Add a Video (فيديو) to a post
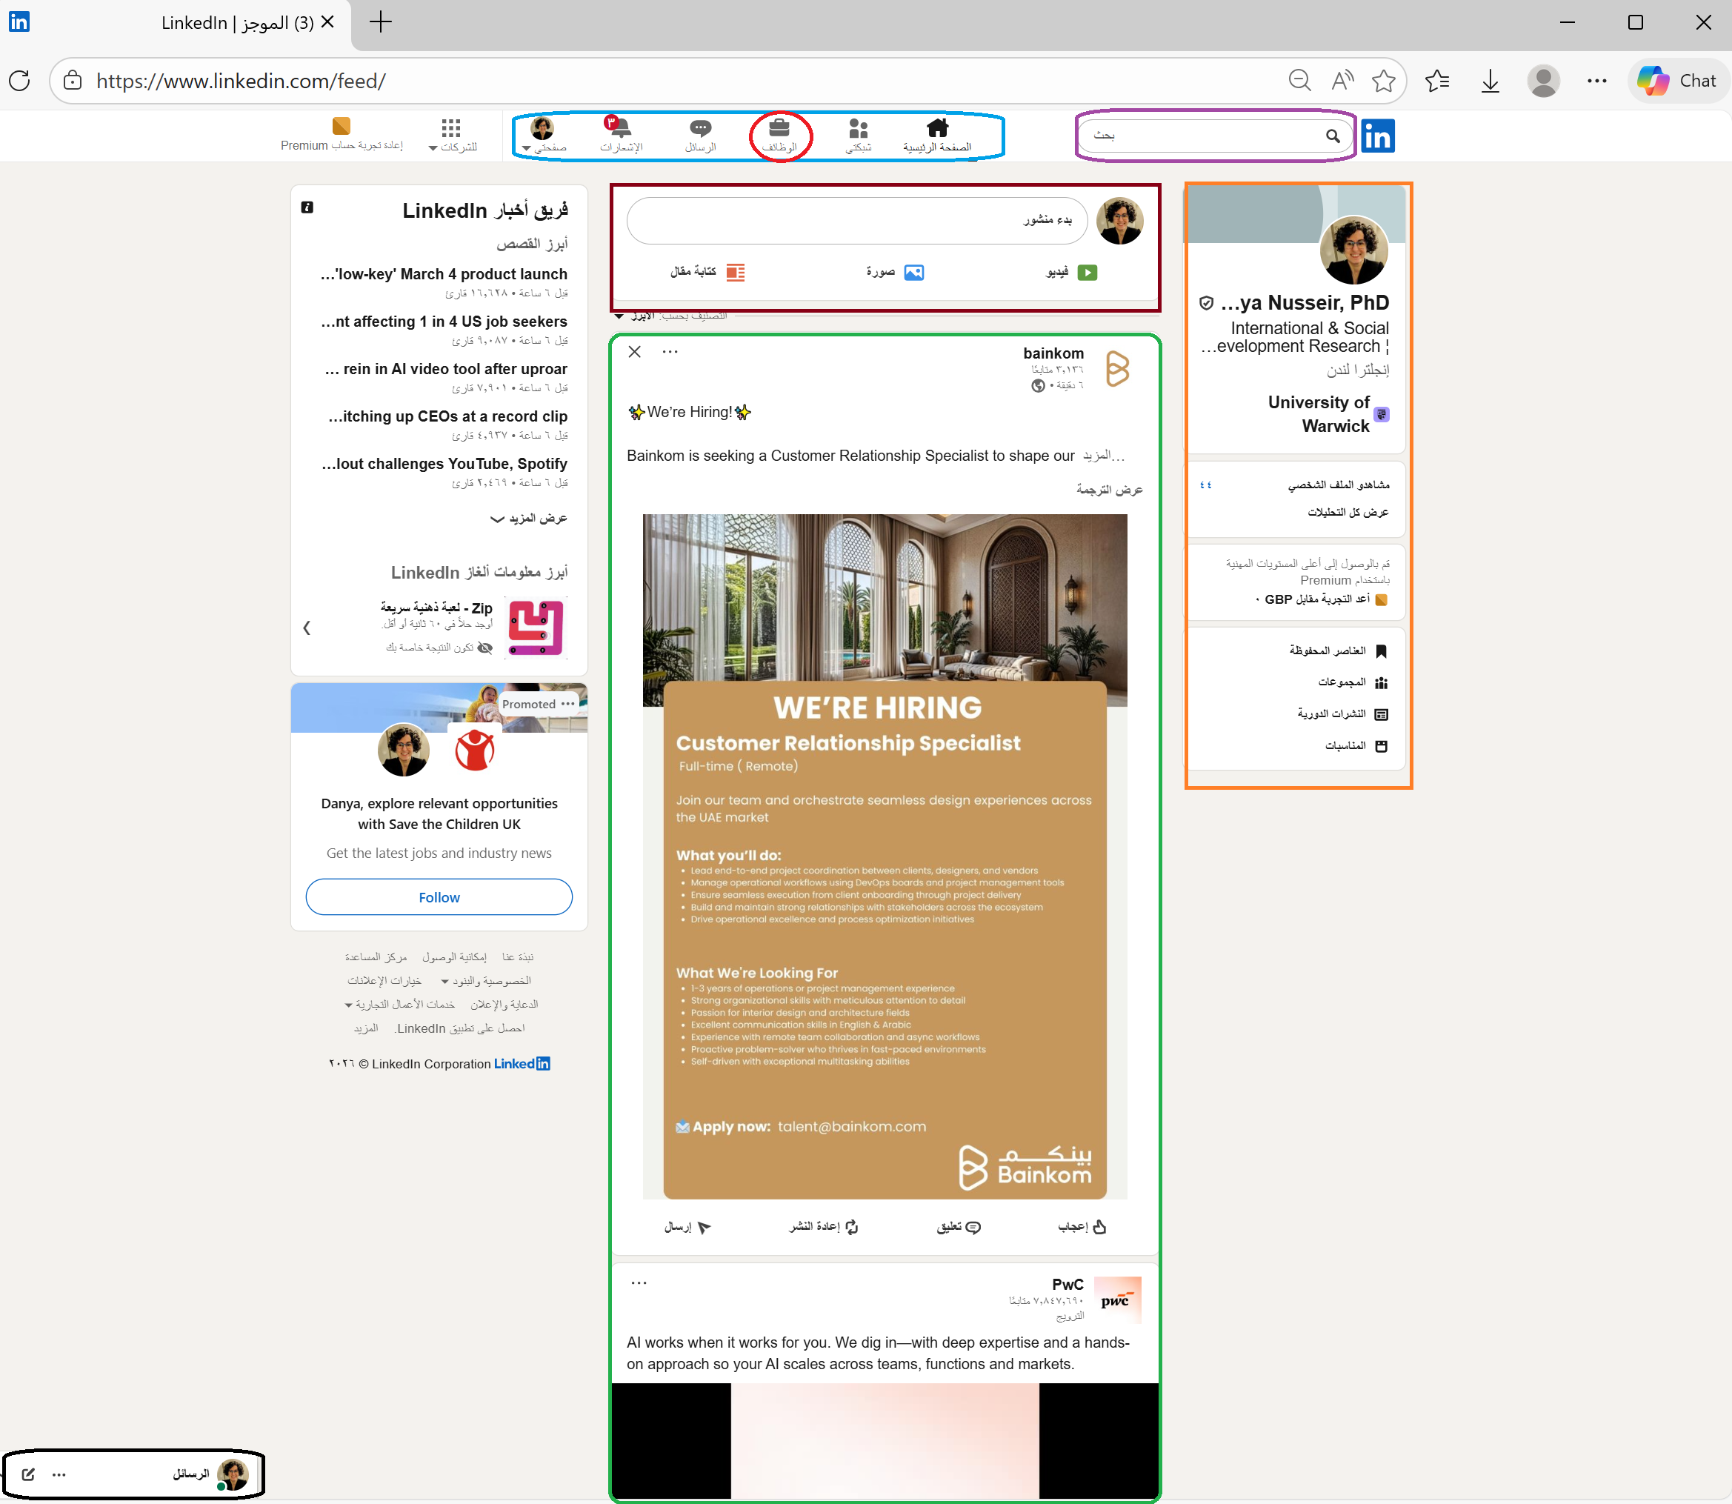1732x1504 pixels. point(1070,272)
